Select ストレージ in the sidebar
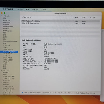 point(7,56)
